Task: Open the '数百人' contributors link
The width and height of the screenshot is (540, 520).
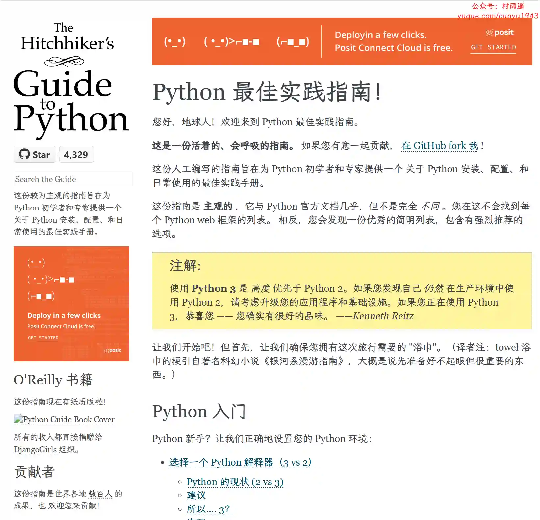Action: pyautogui.click(x=100, y=494)
